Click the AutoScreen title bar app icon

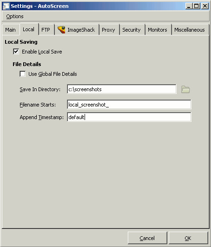[7, 6]
